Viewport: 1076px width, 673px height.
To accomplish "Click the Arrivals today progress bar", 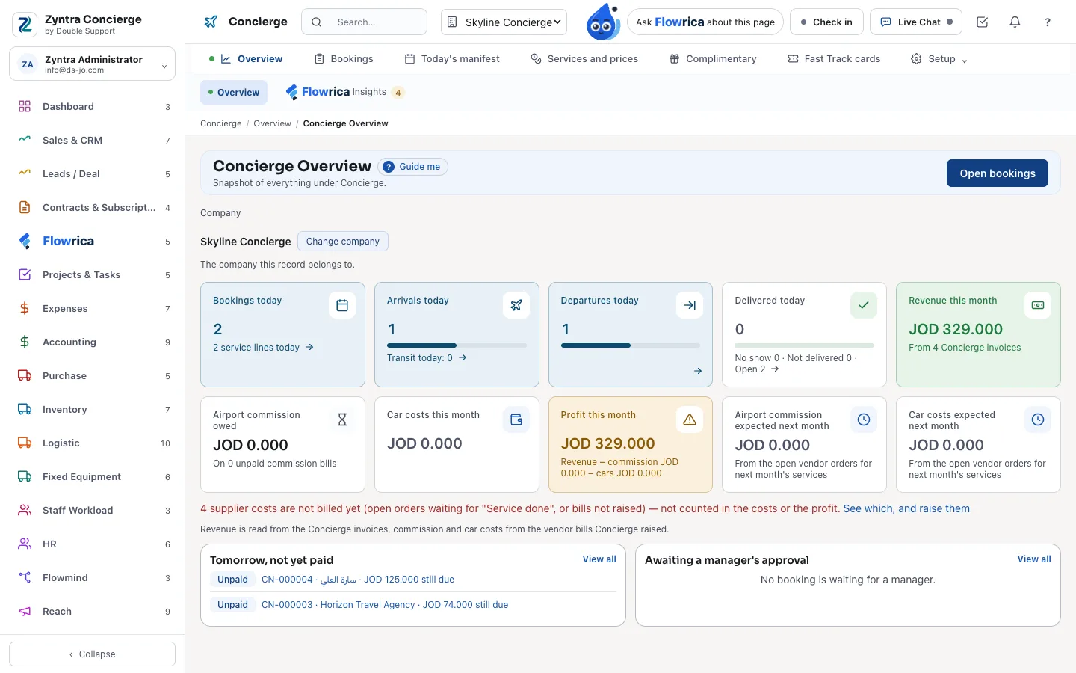I will pyautogui.click(x=457, y=345).
